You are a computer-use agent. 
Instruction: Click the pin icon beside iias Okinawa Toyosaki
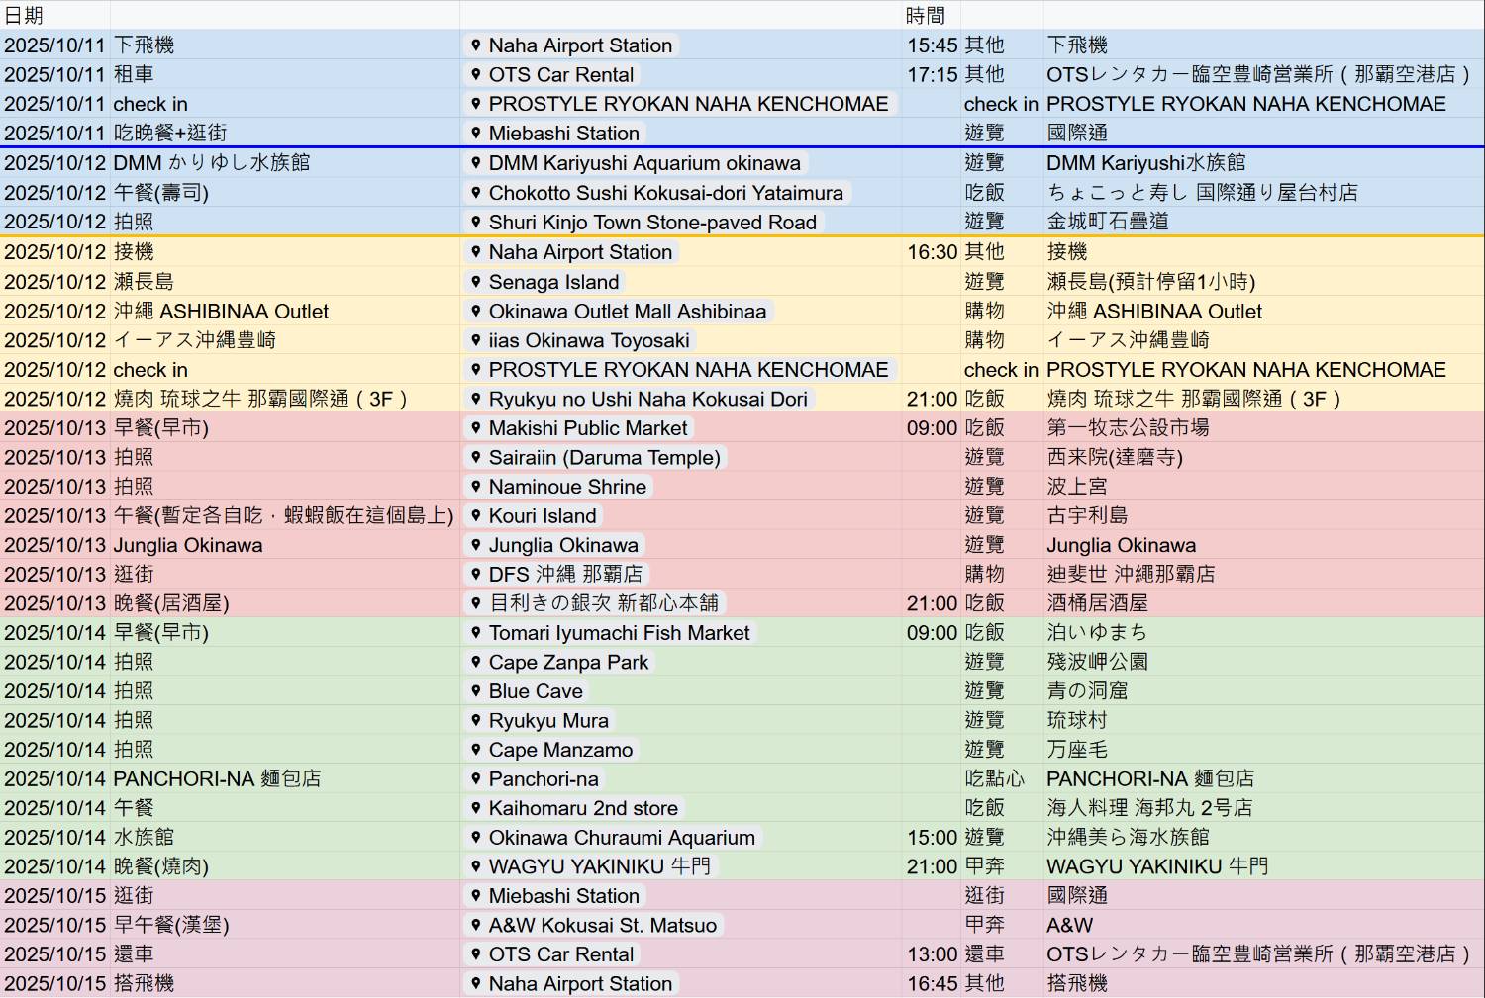click(476, 340)
